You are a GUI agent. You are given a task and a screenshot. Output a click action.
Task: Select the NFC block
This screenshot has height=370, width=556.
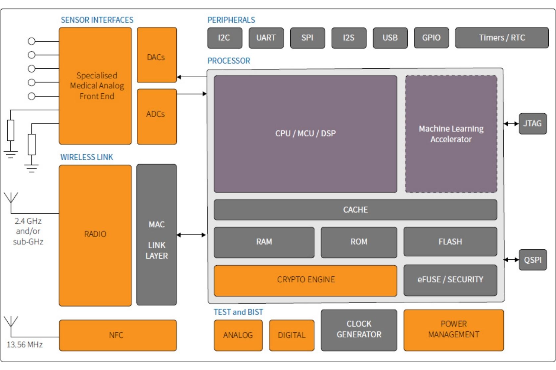(x=117, y=335)
